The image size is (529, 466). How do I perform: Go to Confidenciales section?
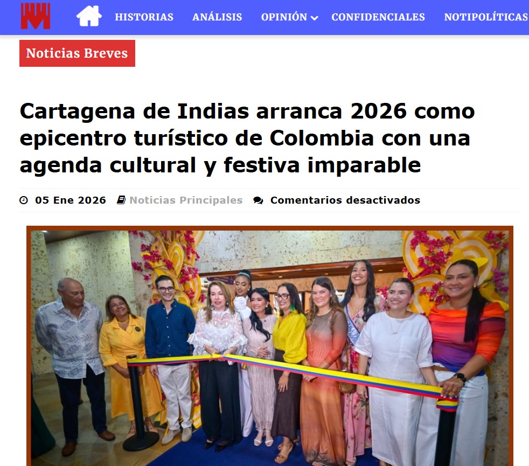click(378, 17)
